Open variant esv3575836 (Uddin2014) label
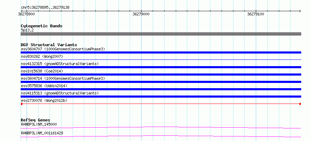This screenshot has width=311, height=141. 44,86
